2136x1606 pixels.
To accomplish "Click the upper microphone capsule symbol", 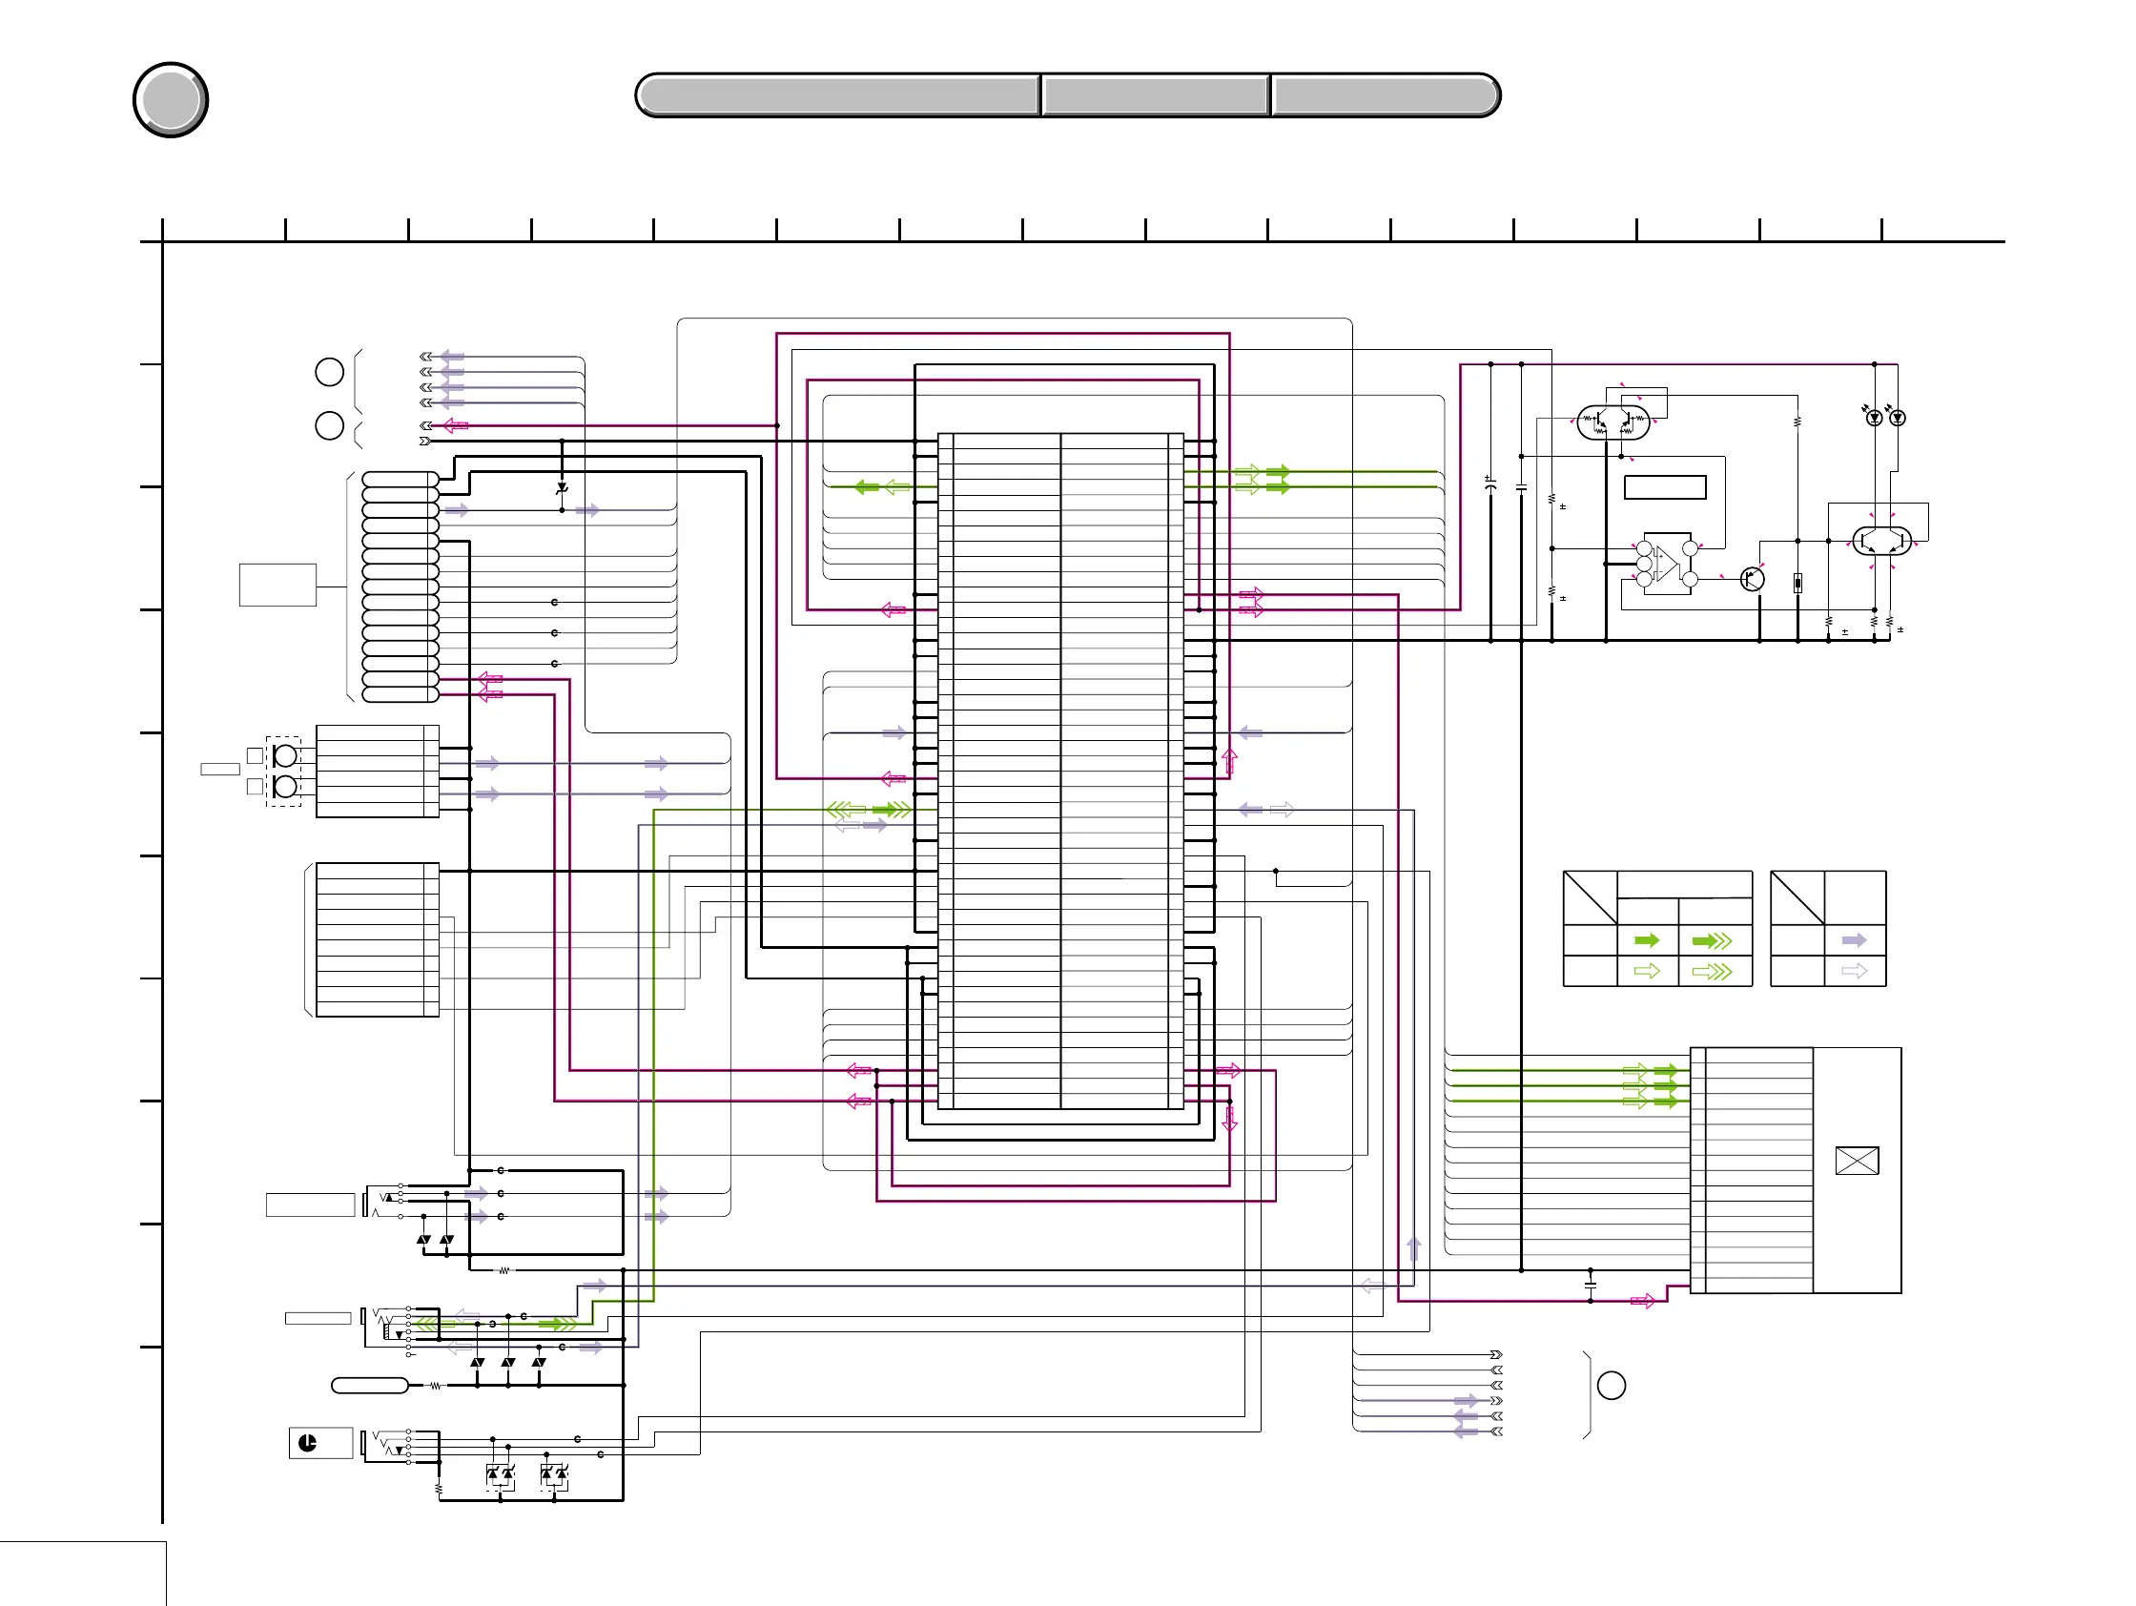I will point(285,755).
